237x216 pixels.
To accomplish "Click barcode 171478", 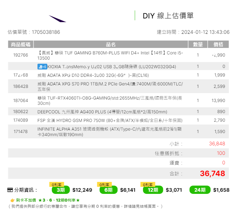I will (21, 132).
